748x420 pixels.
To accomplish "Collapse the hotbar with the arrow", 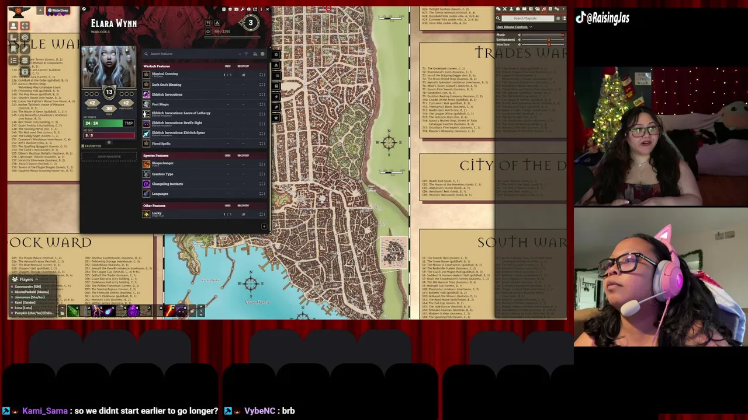I will (63, 307).
